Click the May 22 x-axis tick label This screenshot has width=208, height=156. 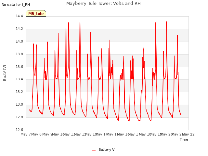188,134
